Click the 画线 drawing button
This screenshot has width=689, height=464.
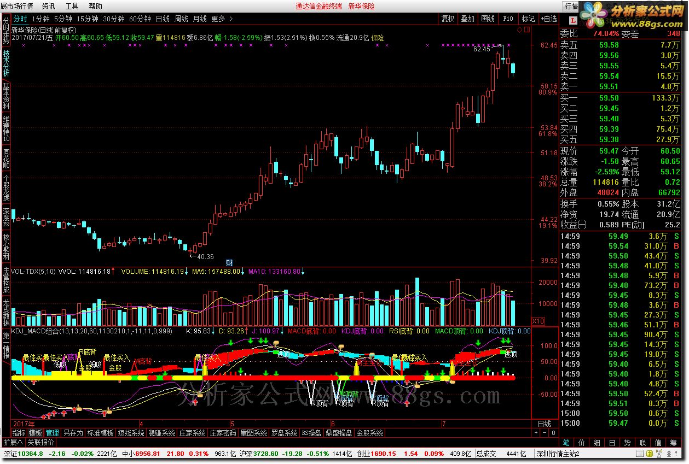pos(488,19)
